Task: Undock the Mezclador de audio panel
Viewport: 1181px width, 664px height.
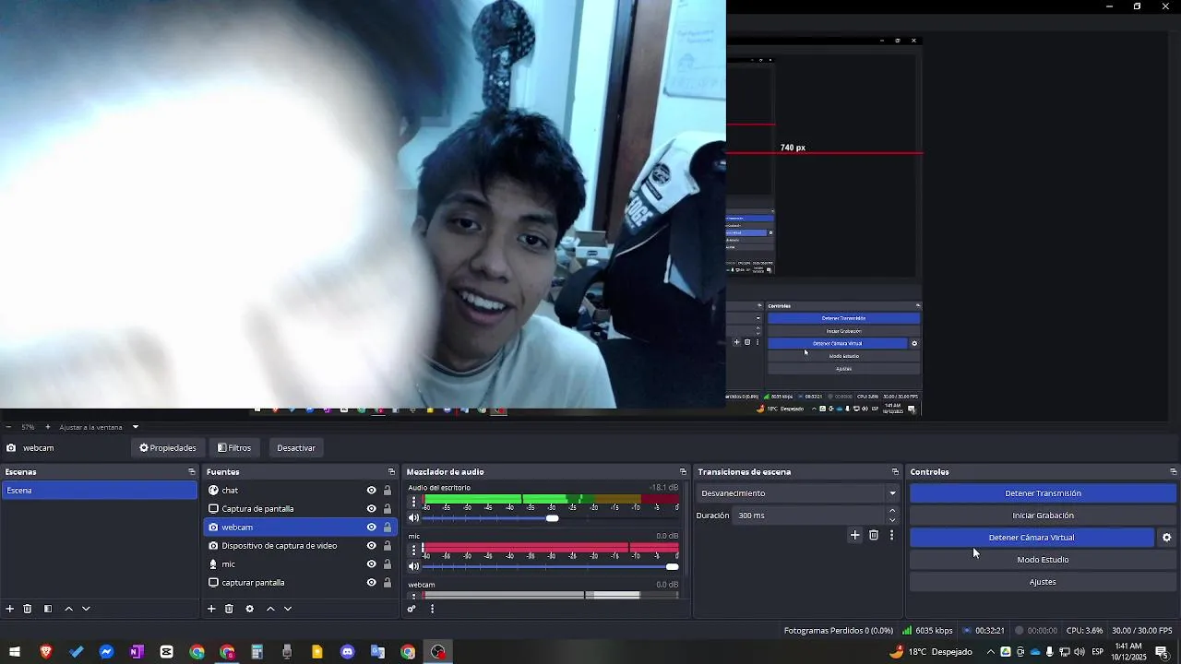Action: (683, 472)
